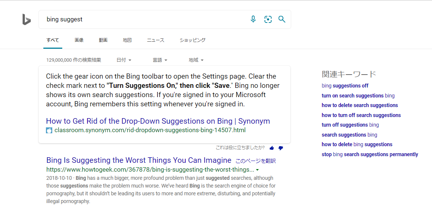Give thumbs up feedback on answer
432x206 pixels.
tap(272, 148)
